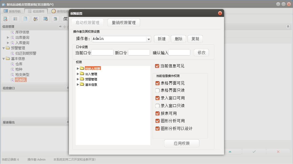Collapse the right panel with double up arrow
The image size is (293, 164).
coord(288,27)
